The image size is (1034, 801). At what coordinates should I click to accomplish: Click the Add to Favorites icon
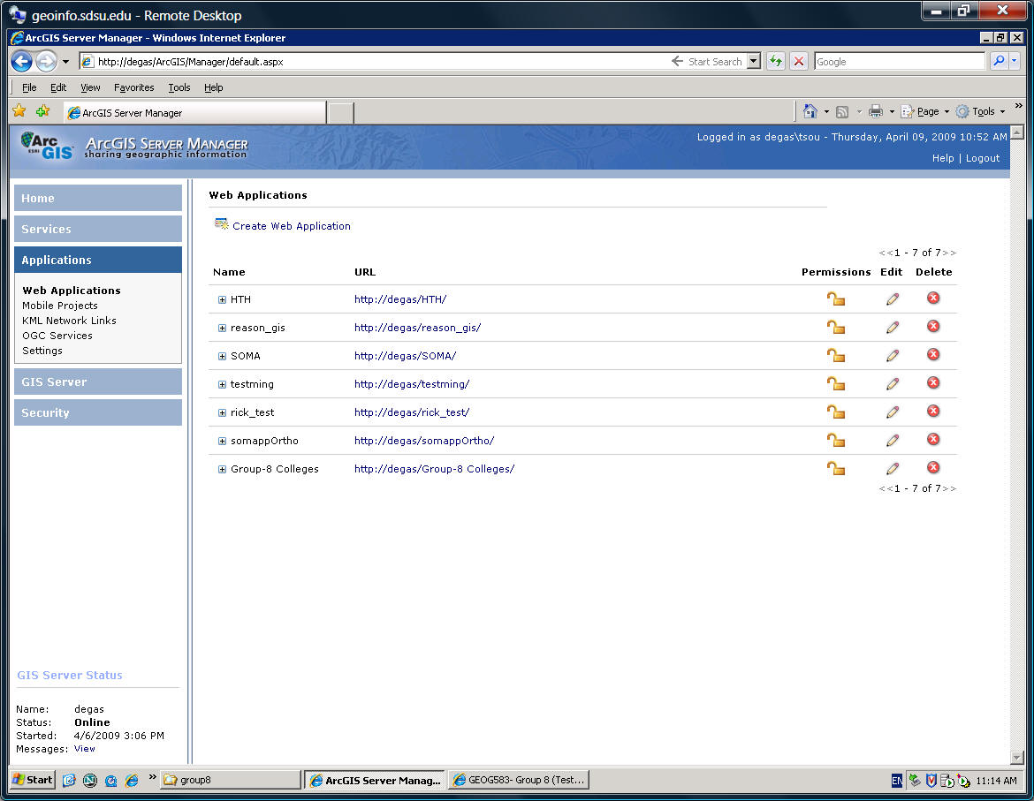pos(43,110)
